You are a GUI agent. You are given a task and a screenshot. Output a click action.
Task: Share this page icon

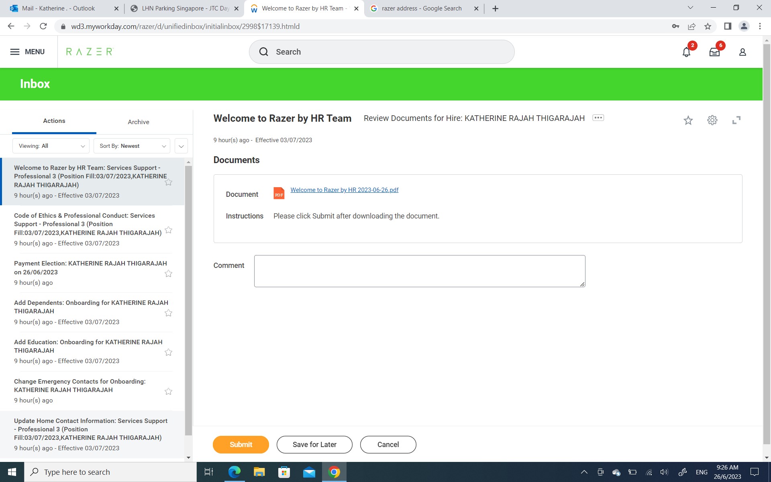pos(691,27)
